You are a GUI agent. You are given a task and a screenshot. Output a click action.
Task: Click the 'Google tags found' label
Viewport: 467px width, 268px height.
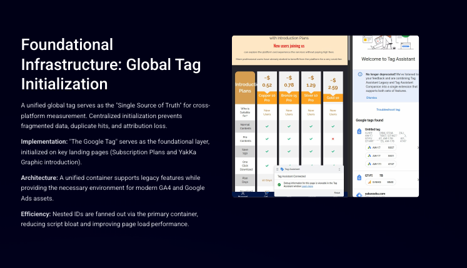[x=369, y=121]
